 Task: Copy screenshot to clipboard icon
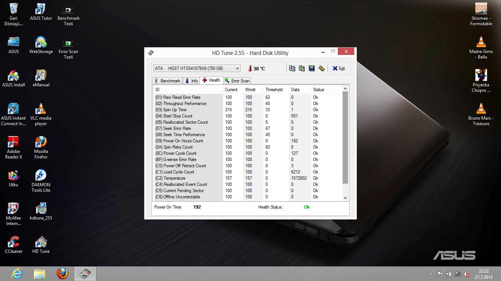(302, 68)
